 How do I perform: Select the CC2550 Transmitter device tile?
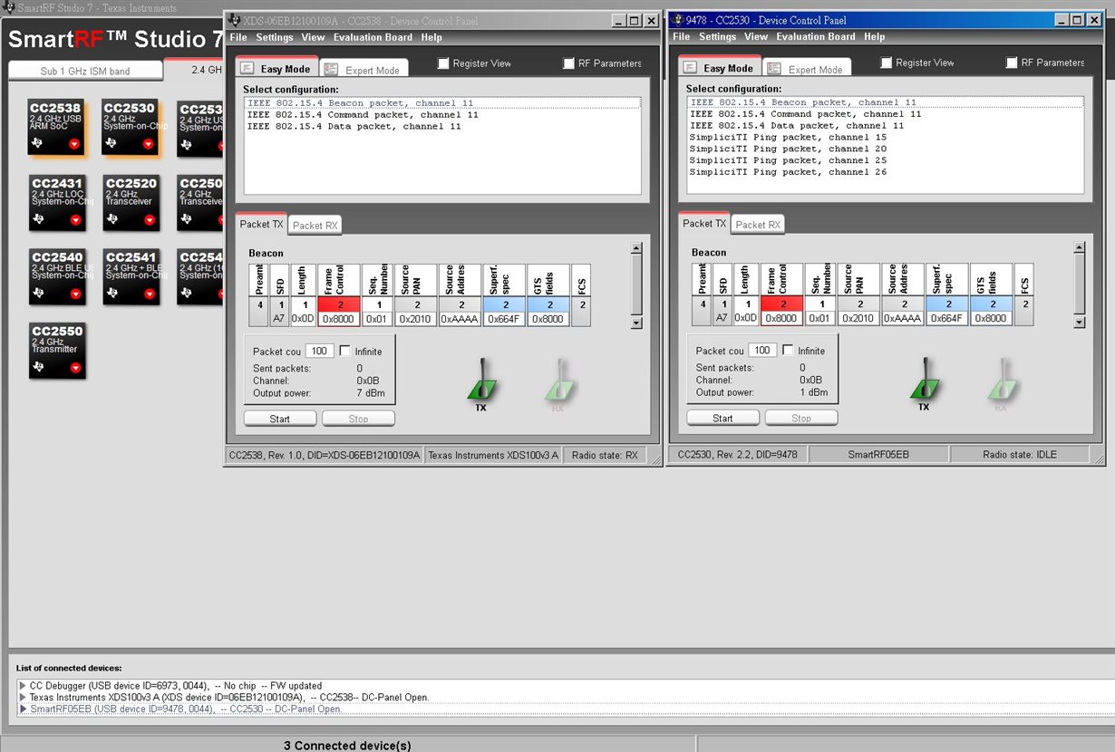(57, 351)
